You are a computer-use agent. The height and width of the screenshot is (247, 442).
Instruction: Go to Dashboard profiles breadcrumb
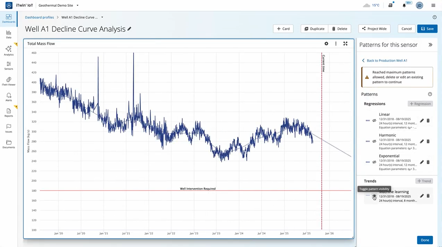[39, 17]
